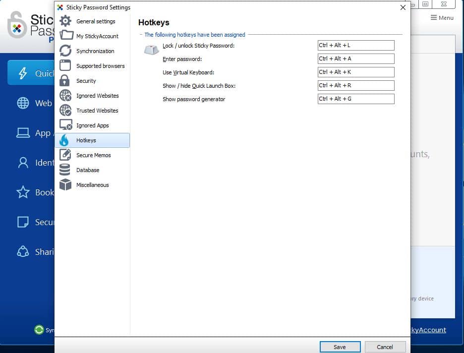The height and width of the screenshot is (353, 464).
Task: Click the 'Lock / unlock Sticky Password:' label
Action: (x=198, y=46)
